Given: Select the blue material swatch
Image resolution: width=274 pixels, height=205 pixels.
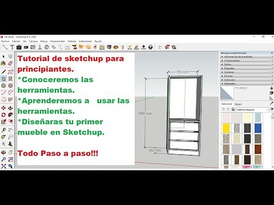Looking at the screenshot, I should point(258,128).
